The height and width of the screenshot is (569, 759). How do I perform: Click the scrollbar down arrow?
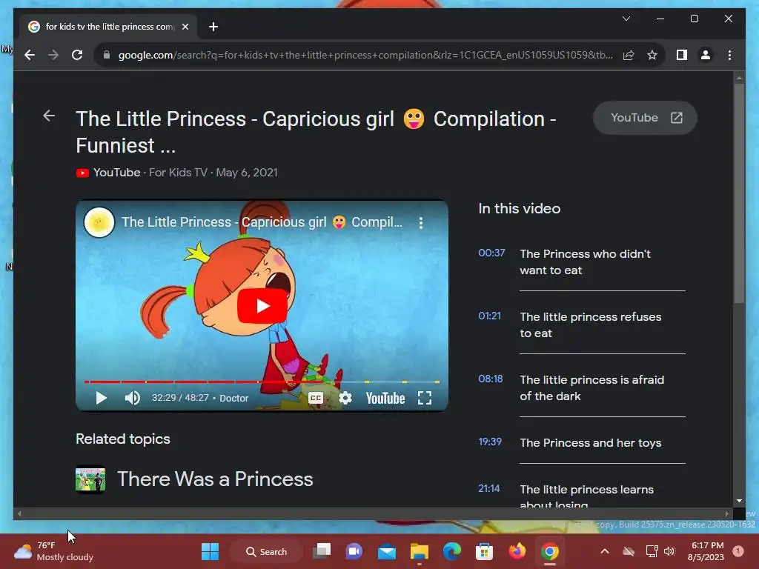tap(739, 501)
